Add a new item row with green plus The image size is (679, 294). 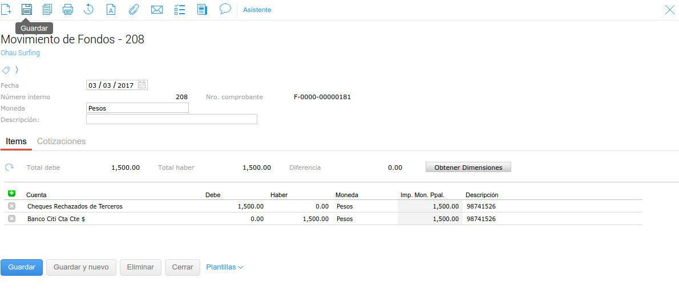(12, 194)
